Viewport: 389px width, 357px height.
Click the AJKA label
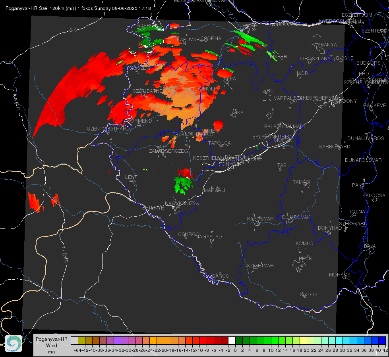(x=237, y=113)
